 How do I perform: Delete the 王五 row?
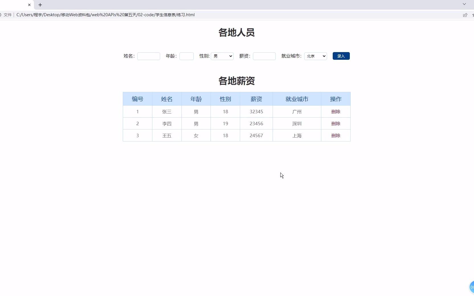point(336,135)
